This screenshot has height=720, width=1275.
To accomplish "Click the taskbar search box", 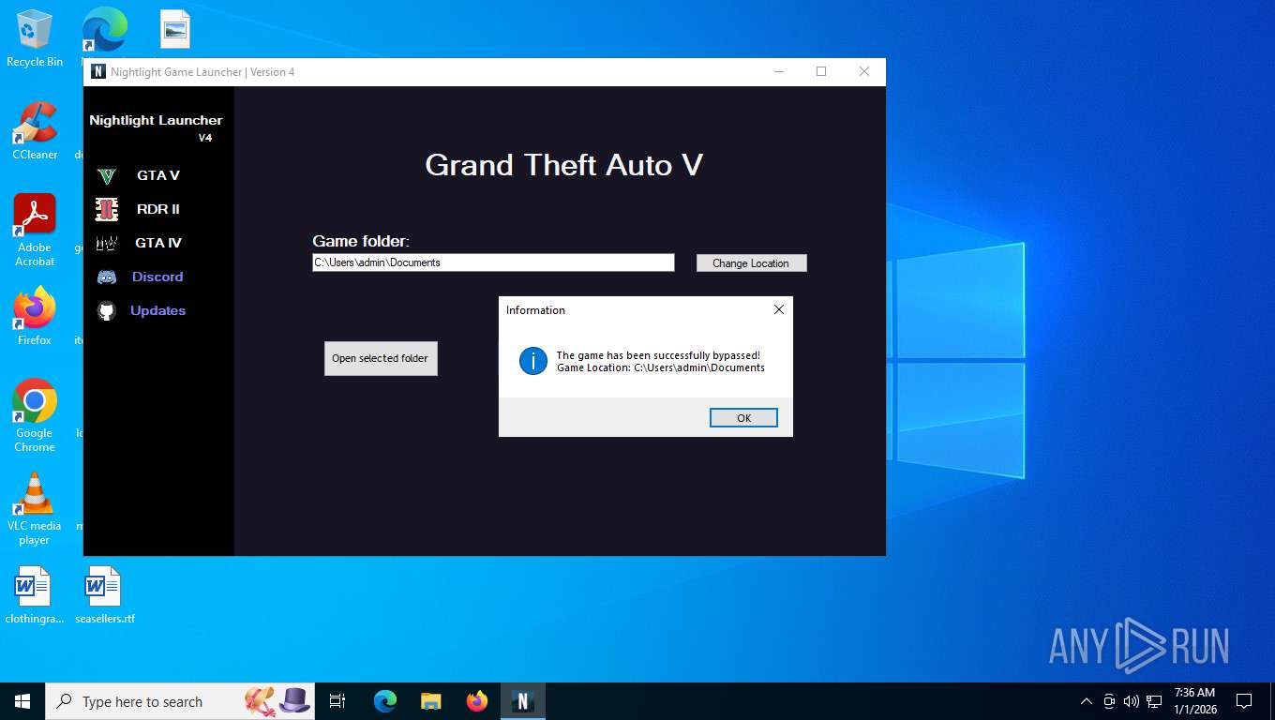I will (x=179, y=701).
